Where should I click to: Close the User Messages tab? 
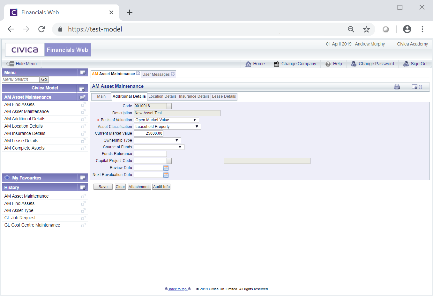coord(173,74)
